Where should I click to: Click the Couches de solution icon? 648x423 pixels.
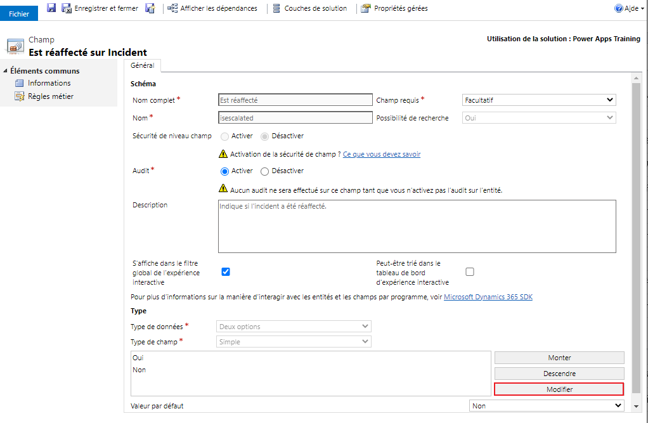[x=276, y=8]
